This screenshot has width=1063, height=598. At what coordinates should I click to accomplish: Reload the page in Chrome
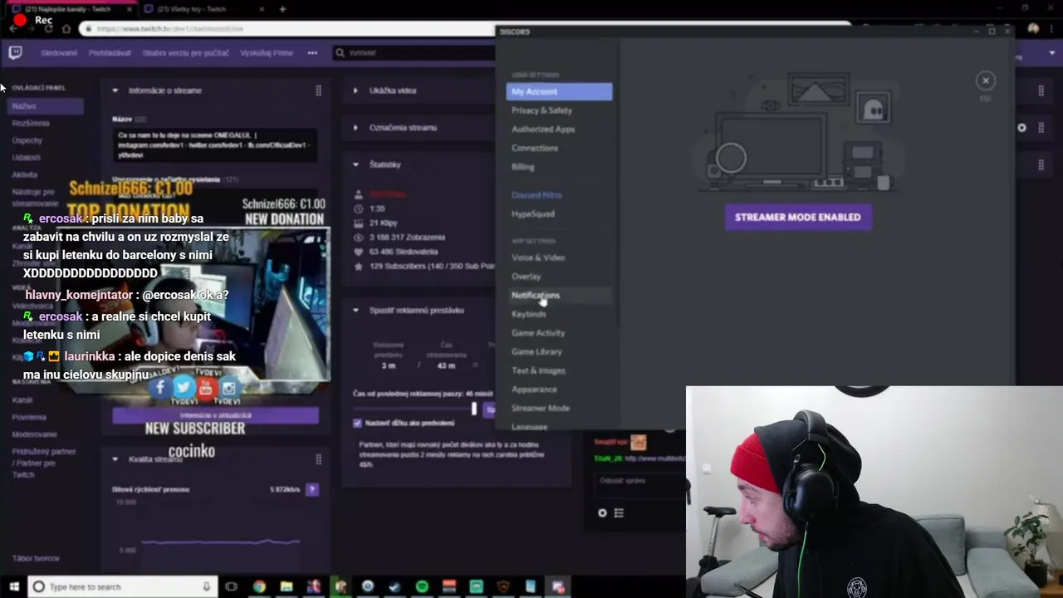pos(49,28)
